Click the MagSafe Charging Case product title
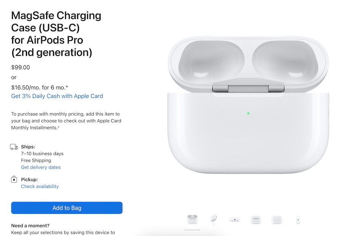Screen dimensions: 343x236 point(56,34)
